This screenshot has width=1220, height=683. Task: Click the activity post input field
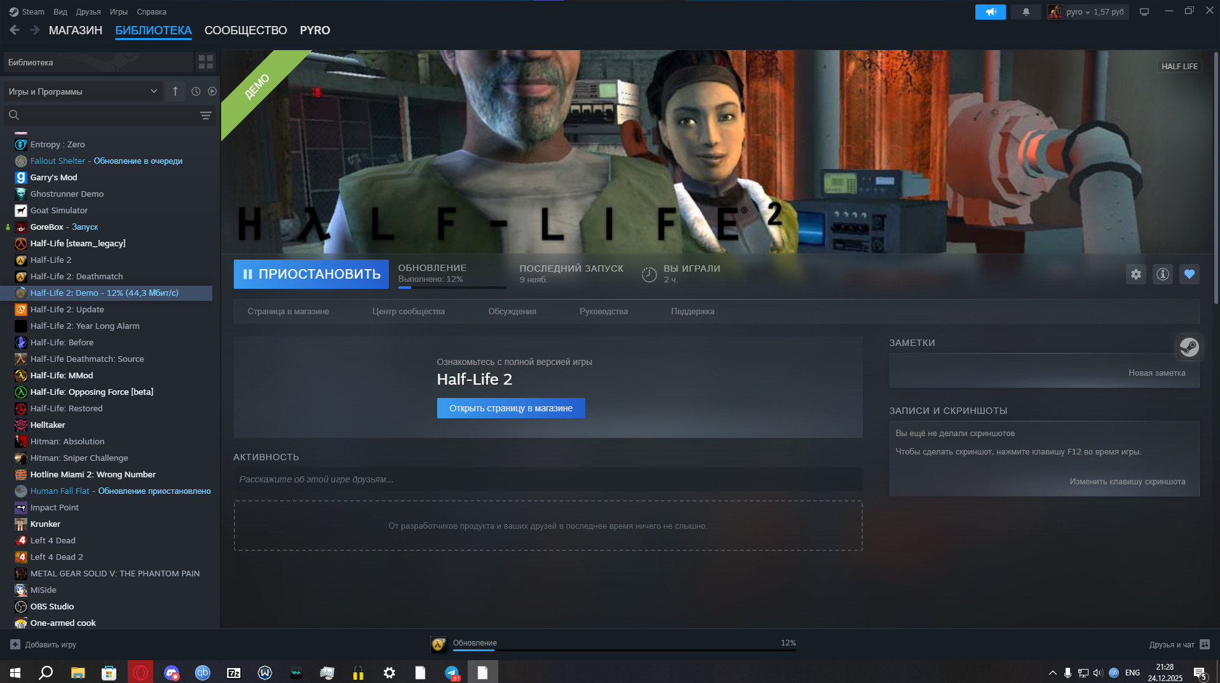click(x=548, y=480)
